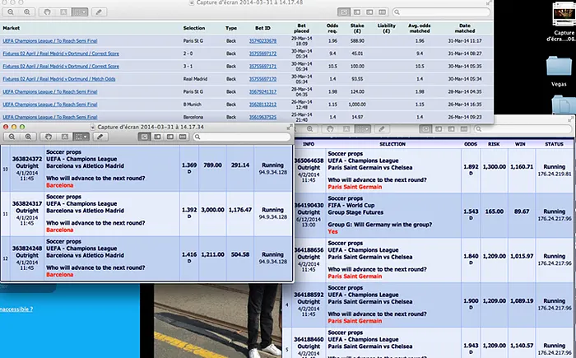Open the Correct Score link for selection 2 - 0

point(61,53)
